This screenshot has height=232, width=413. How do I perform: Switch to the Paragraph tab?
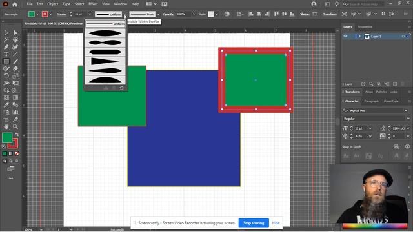372,101
